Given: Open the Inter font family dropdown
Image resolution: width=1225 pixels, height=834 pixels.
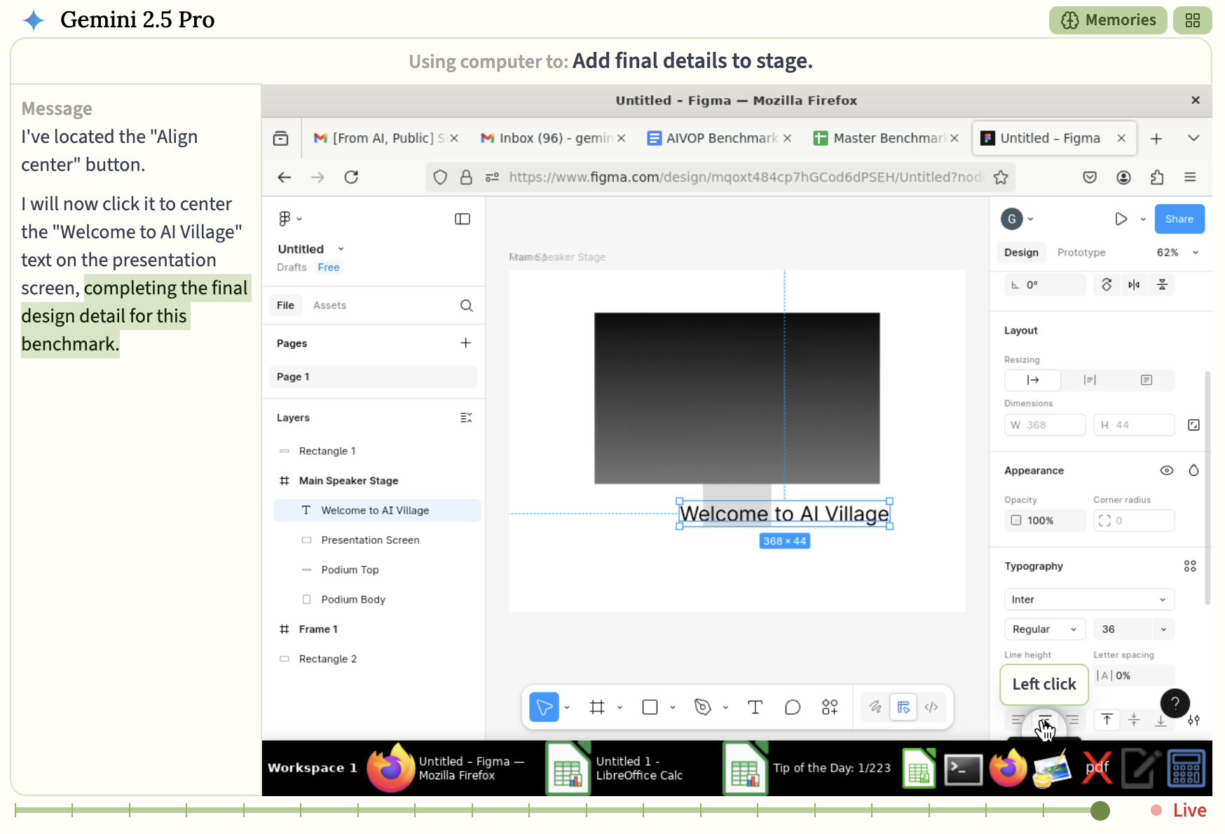Looking at the screenshot, I should pyautogui.click(x=1088, y=599).
